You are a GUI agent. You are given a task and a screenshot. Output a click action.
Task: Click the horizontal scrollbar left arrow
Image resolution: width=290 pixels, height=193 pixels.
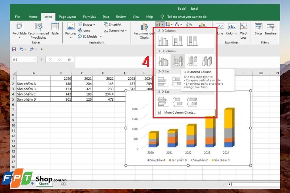click(229, 184)
